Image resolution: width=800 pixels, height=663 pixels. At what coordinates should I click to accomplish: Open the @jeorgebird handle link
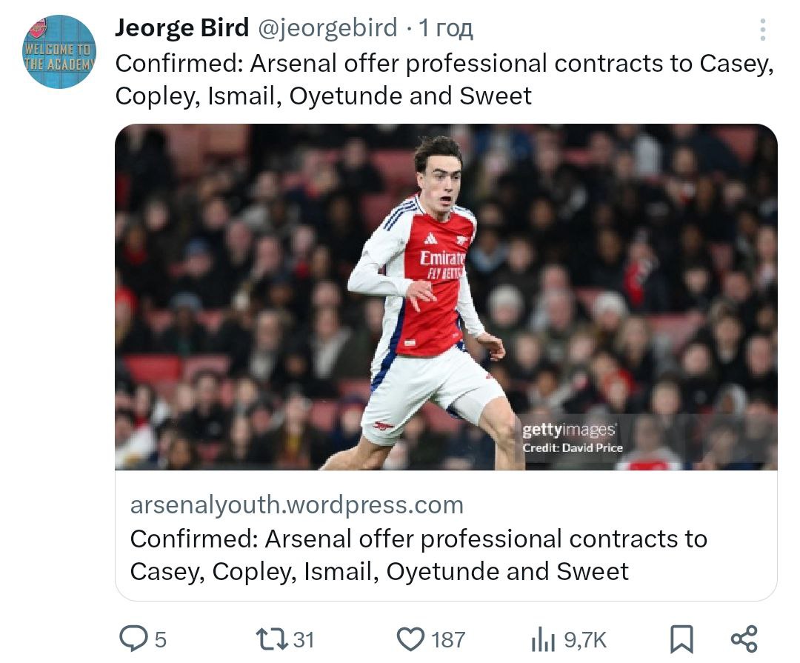327,28
